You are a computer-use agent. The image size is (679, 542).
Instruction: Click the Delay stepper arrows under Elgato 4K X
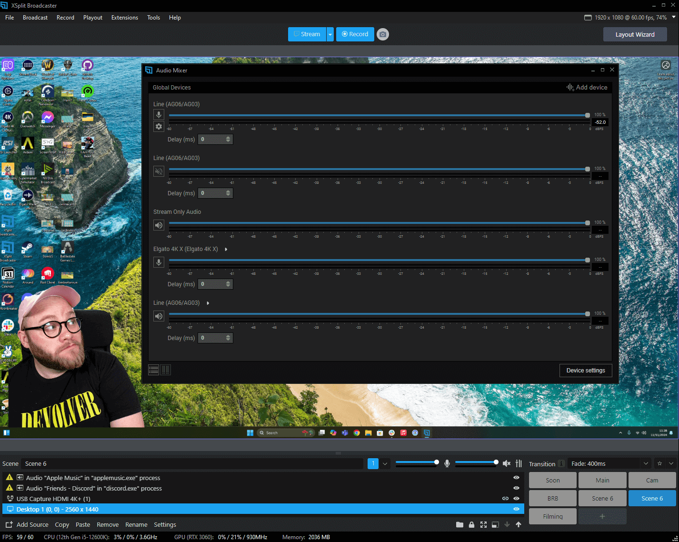point(228,284)
